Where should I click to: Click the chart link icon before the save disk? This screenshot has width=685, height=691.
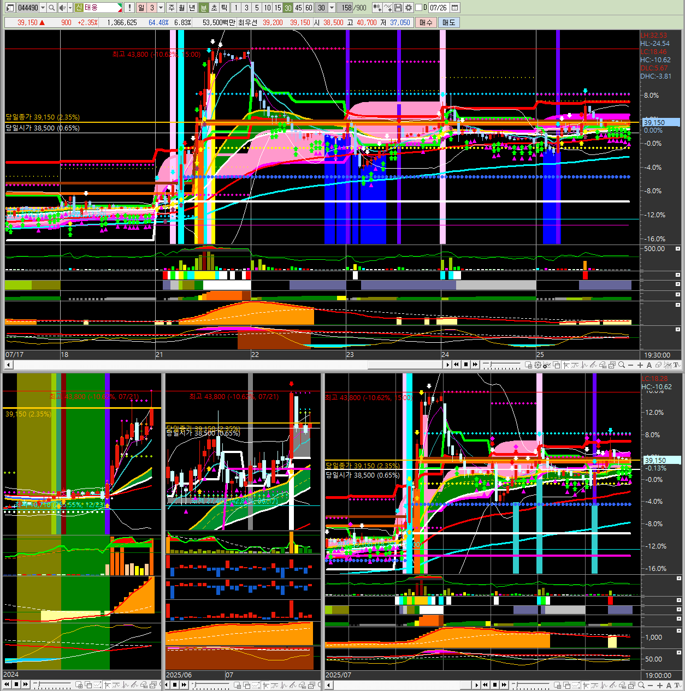[377, 8]
